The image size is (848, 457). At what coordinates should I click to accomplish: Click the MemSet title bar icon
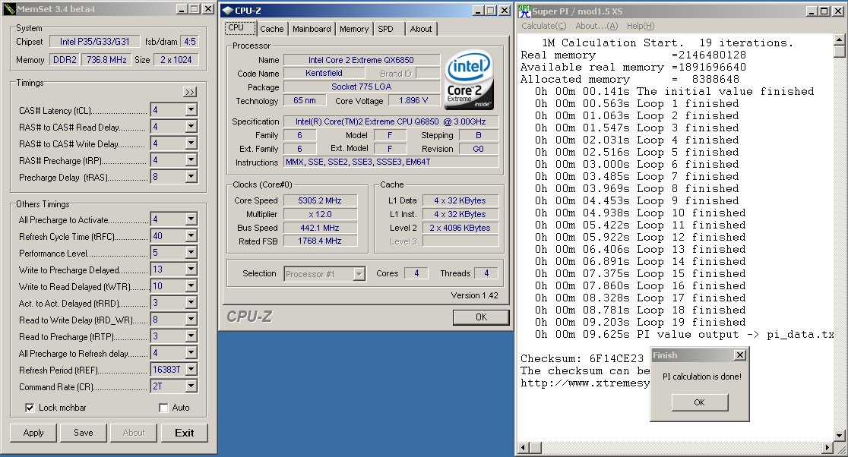pos(8,8)
